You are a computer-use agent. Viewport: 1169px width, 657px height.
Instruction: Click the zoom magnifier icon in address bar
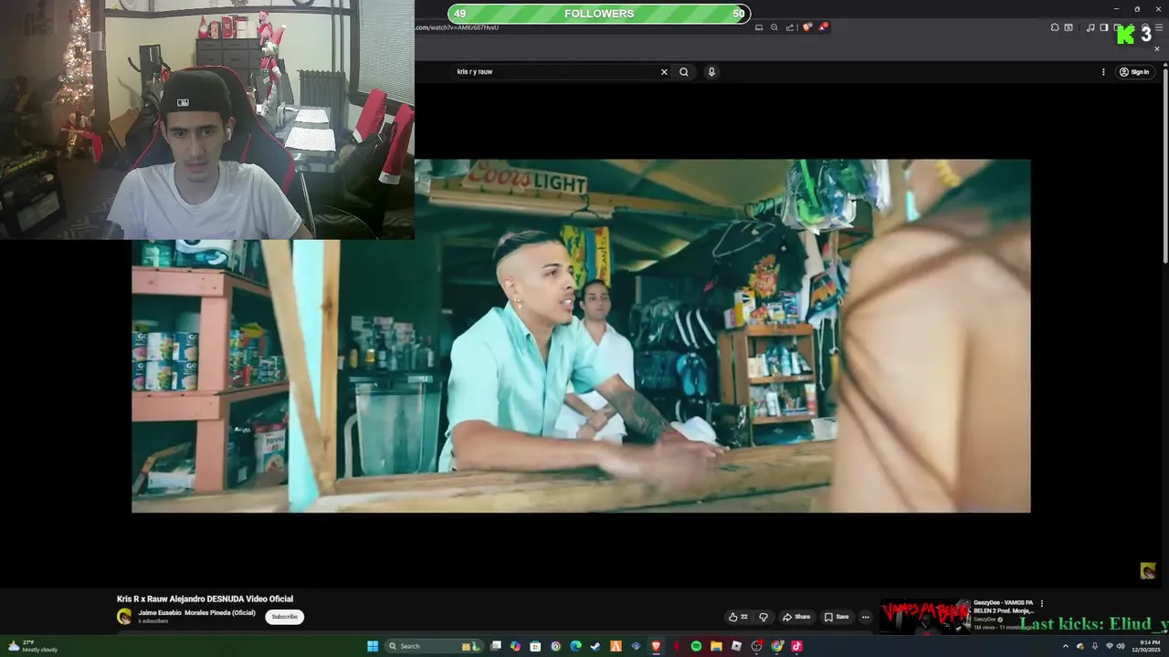774,27
